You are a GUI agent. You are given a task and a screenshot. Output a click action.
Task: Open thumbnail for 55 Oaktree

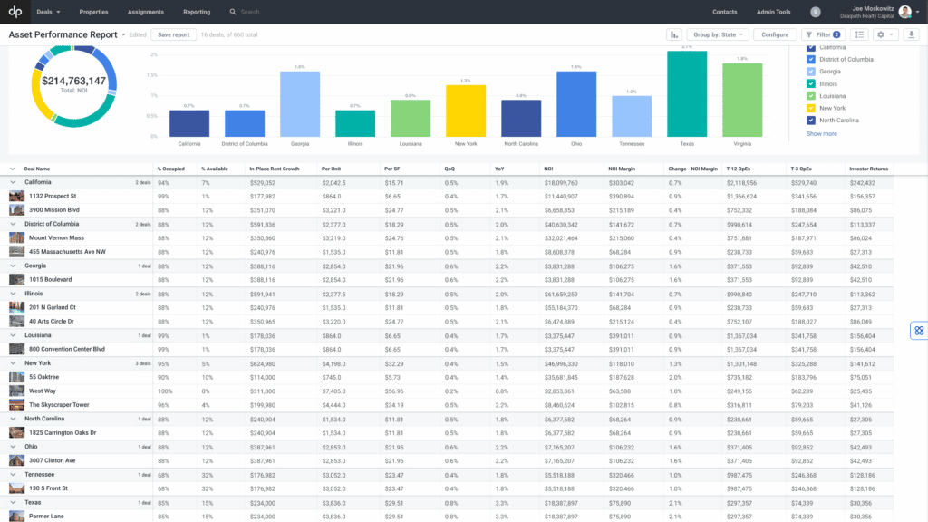(16, 377)
